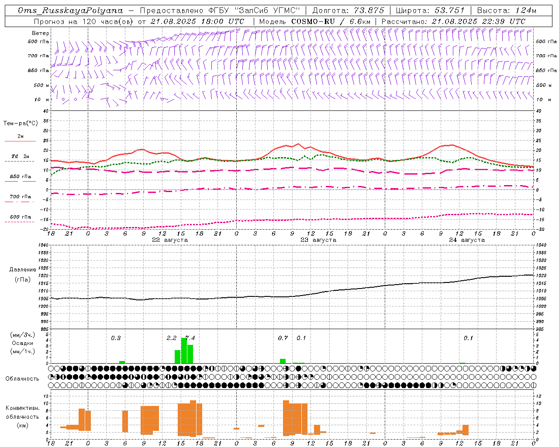Click the Oms_RusskayaPolyana station title
Screen dimensions: 559x447
coord(70,10)
